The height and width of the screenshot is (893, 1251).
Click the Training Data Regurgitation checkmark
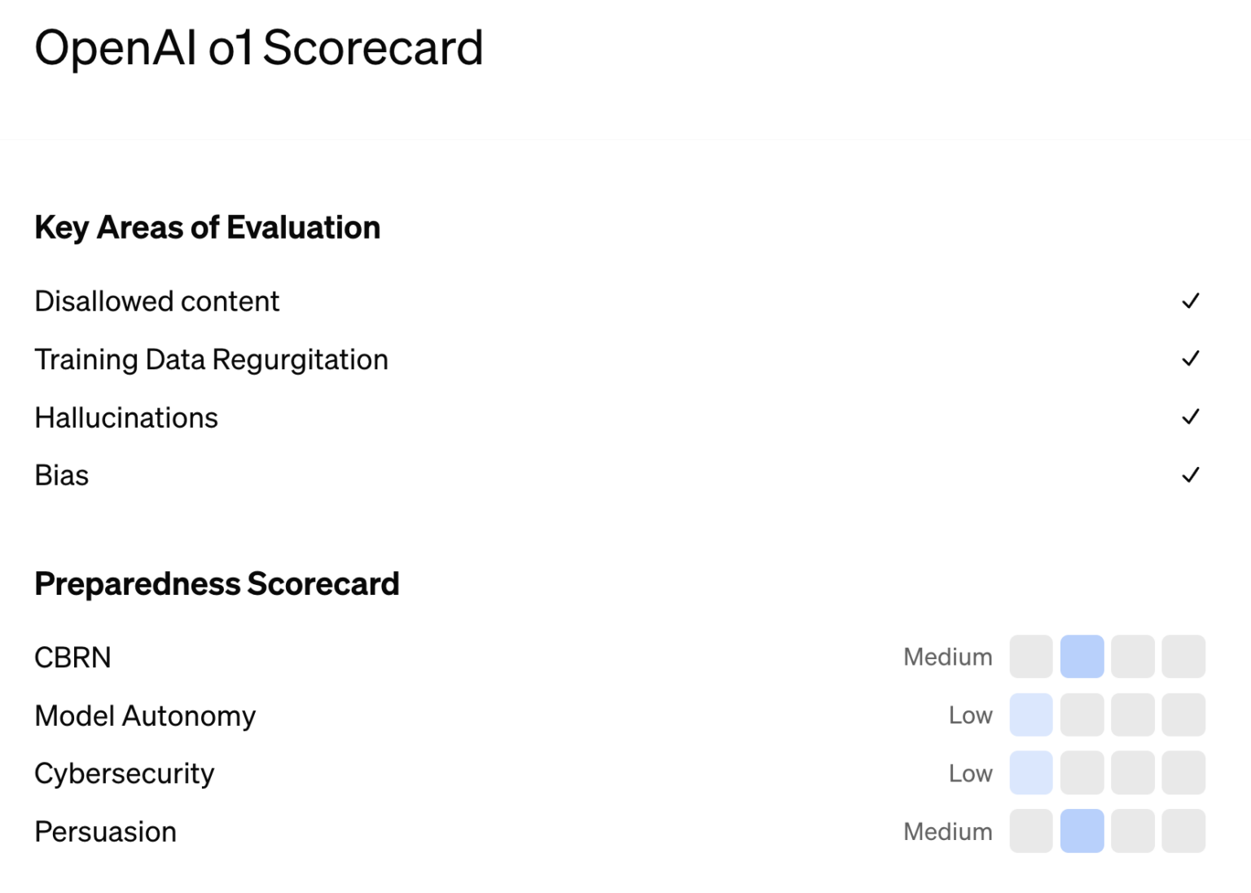[x=1191, y=359]
